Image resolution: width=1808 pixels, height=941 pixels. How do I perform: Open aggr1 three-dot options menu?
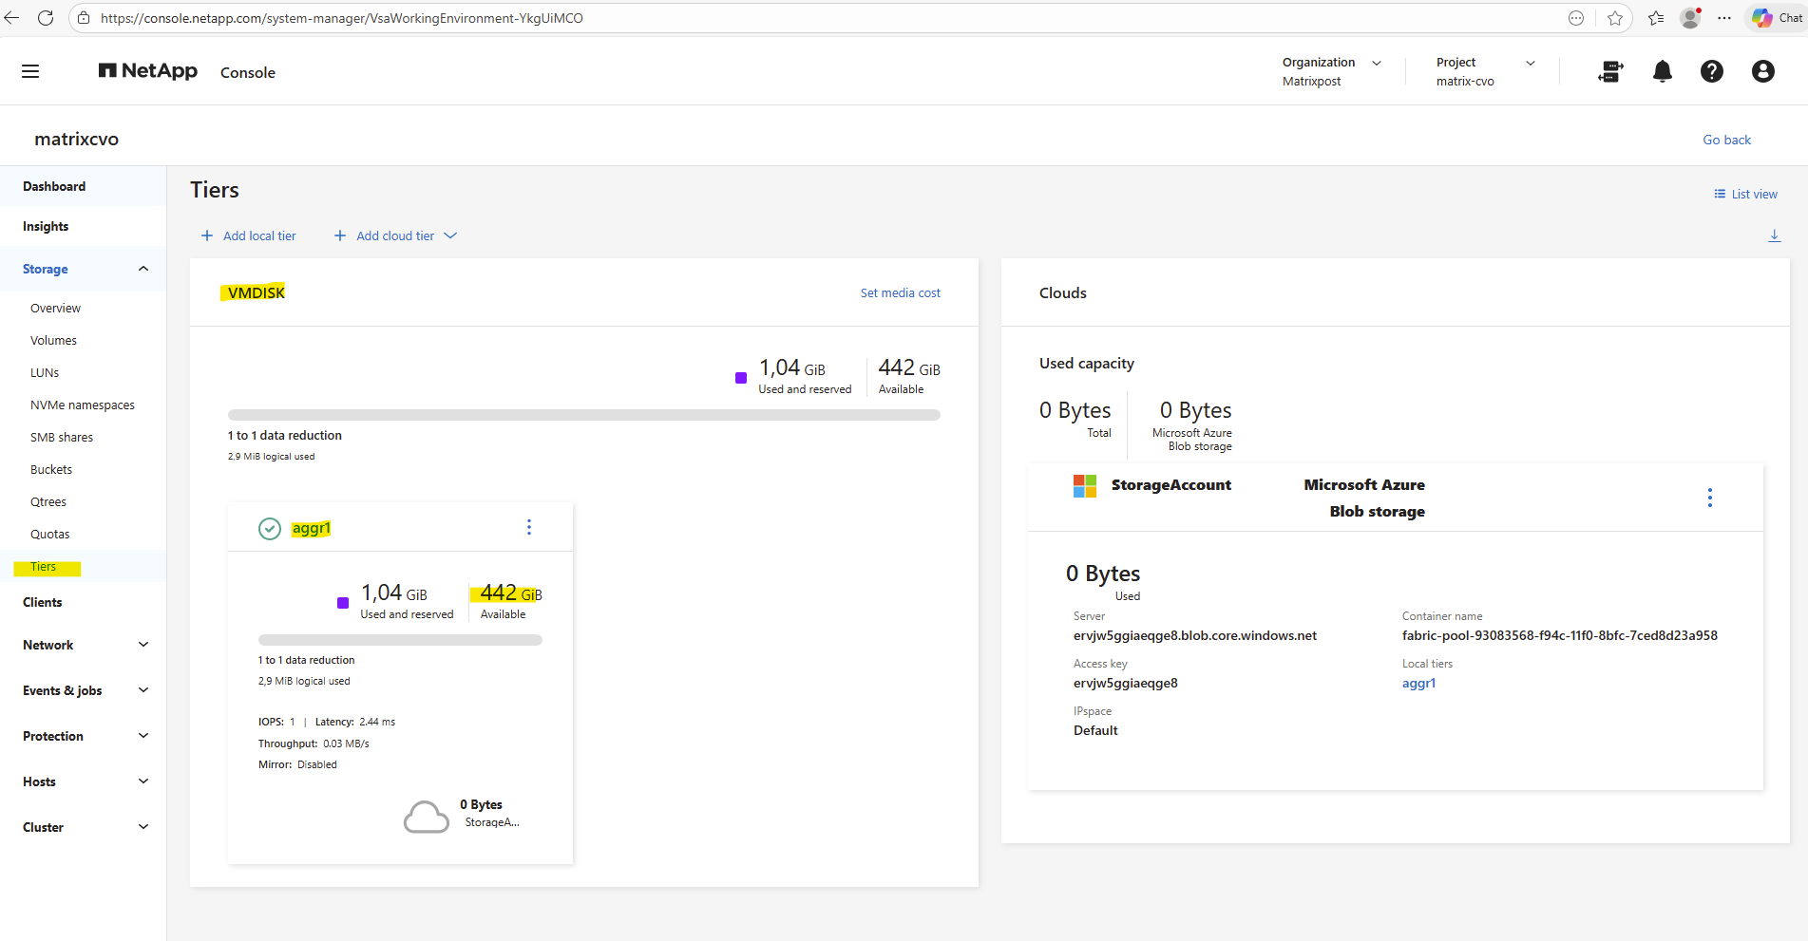pos(529,527)
